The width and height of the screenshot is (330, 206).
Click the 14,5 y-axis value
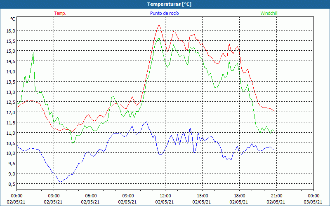click(x=11, y=61)
